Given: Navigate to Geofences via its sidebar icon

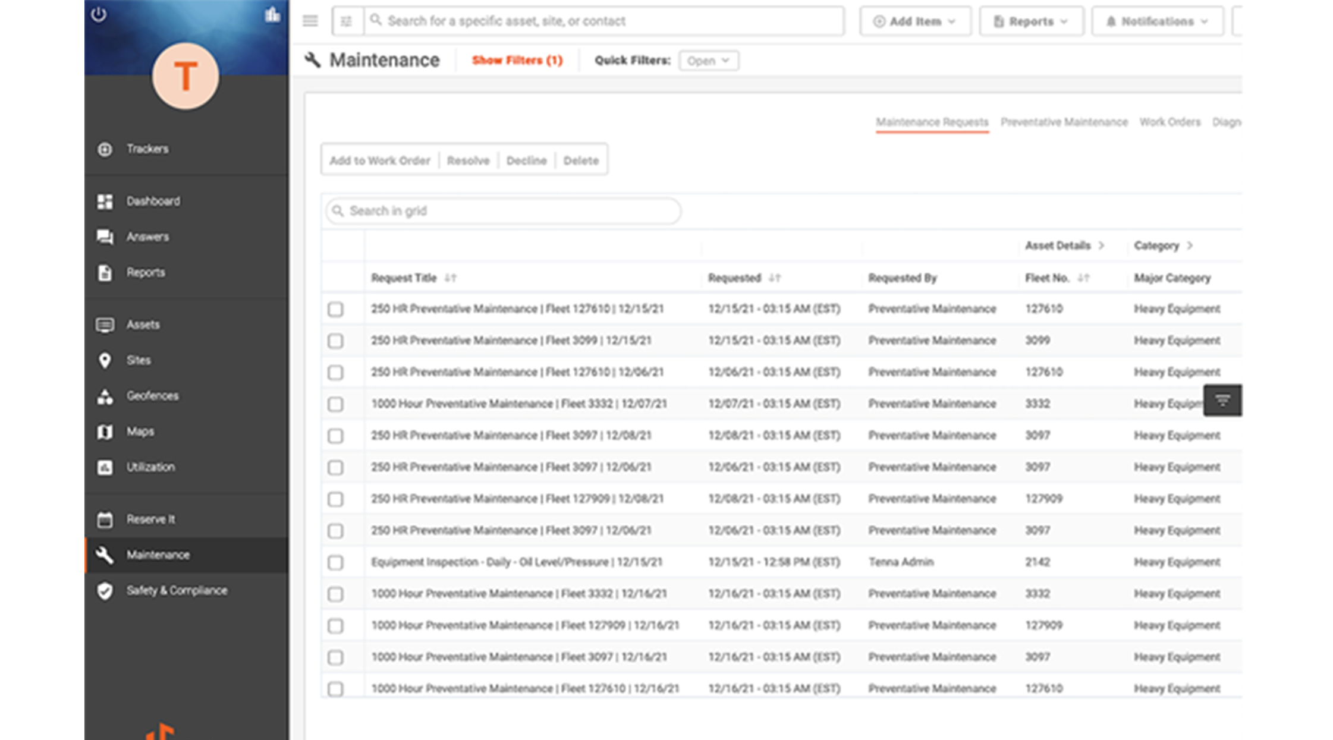Looking at the screenshot, I should point(105,396).
